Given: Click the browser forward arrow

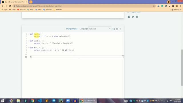Looking at the screenshot, I should pos(6,6).
